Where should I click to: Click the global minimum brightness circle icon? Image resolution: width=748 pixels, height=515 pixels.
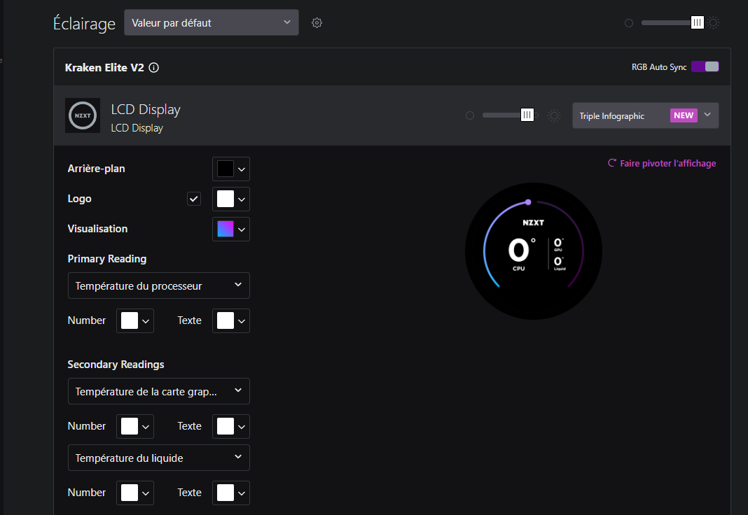click(628, 23)
